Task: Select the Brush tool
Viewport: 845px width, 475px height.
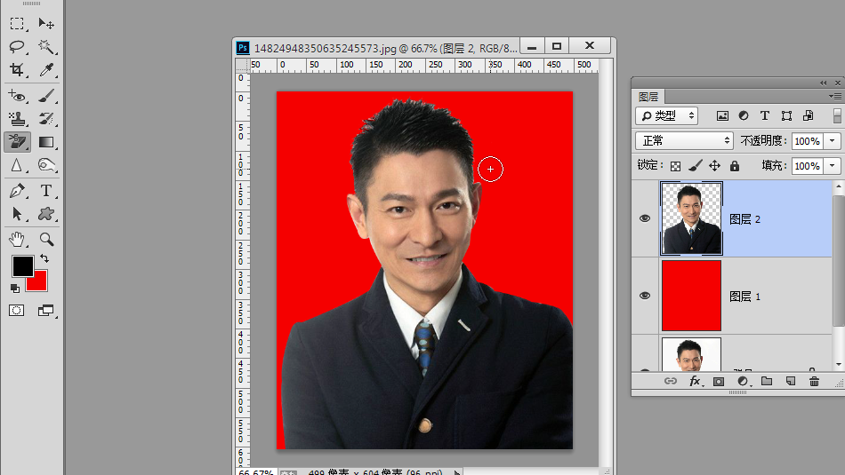Action: (45, 96)
